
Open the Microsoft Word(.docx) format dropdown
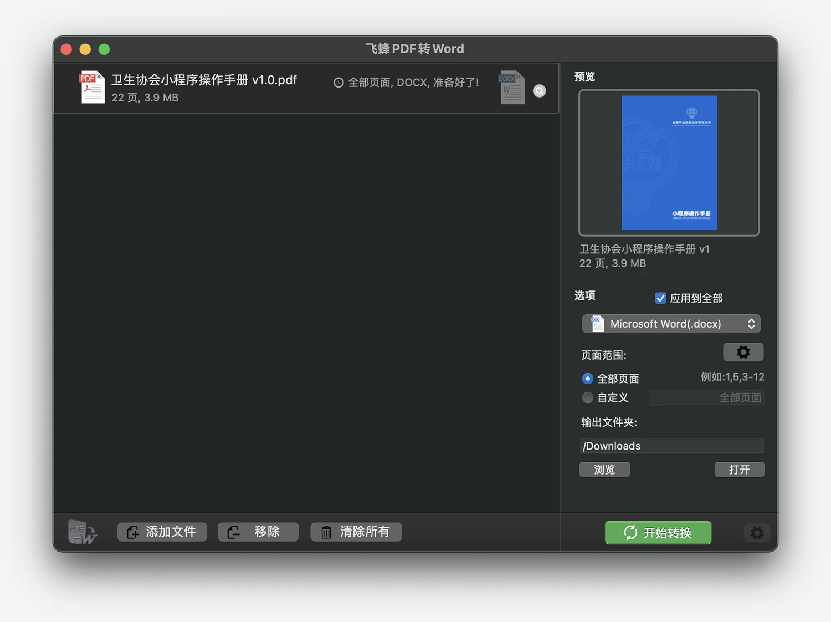671,324
